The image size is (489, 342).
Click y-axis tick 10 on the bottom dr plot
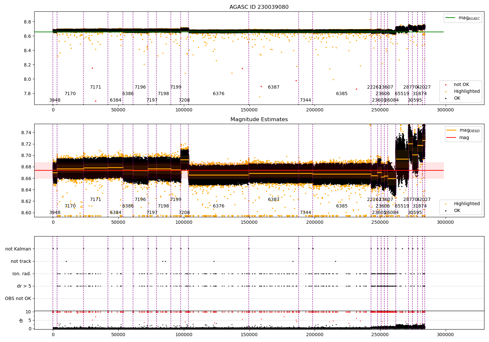(29, 312)
